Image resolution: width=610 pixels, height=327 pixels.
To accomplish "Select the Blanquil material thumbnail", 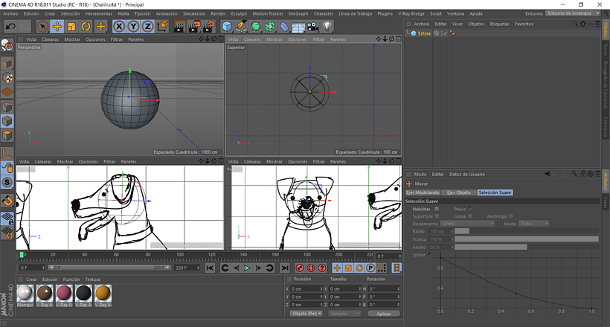I will [x=25, y=294].
